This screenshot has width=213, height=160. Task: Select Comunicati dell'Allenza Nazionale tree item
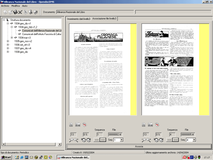(42, 30)
